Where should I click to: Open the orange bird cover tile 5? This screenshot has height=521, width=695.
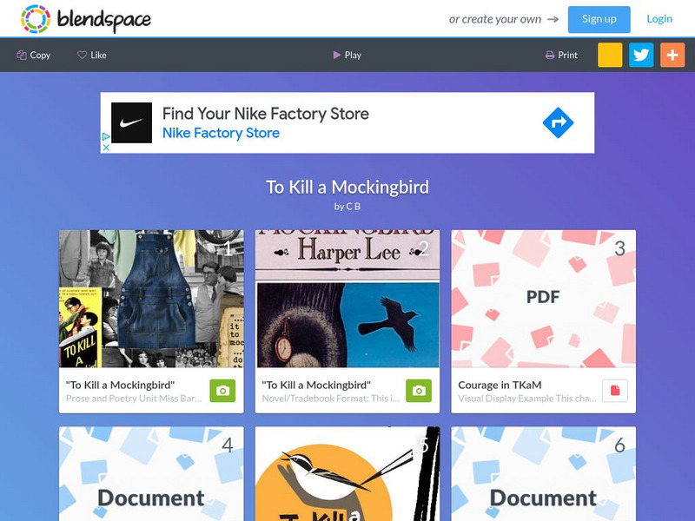click(347, 473)
